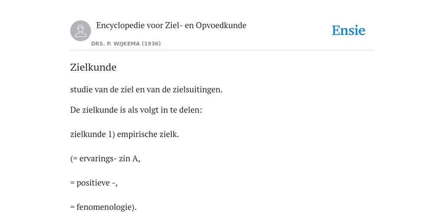The image size is (444, 222).
Task: Click the text 'zielkunde 1) empirische zielk.'
Action: [124, 134]
